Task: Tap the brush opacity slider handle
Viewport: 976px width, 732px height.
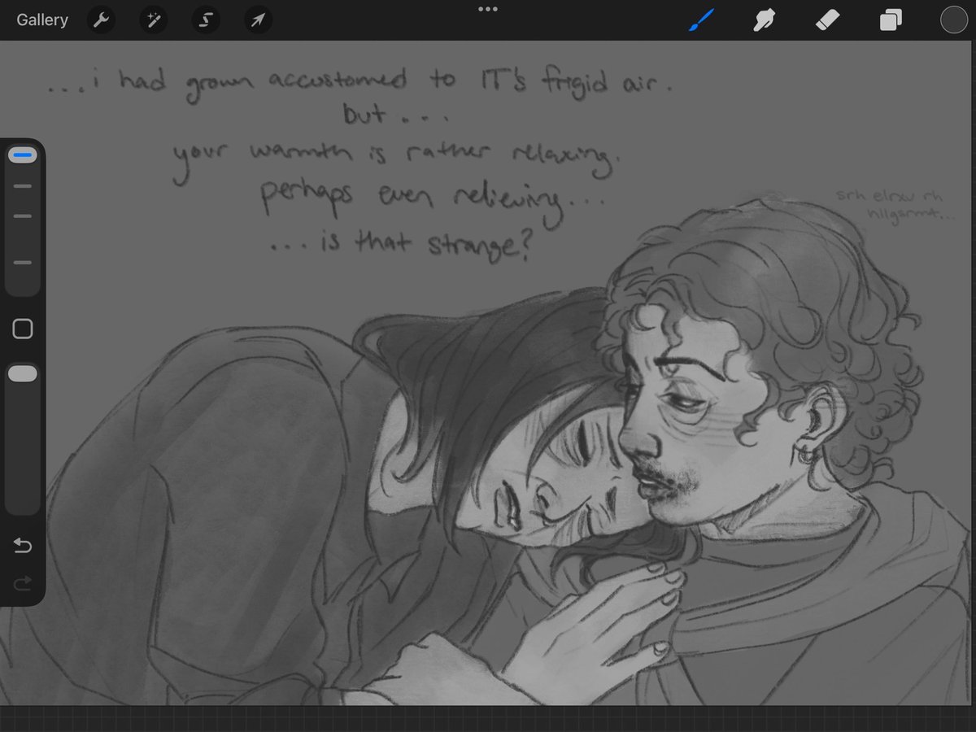Action: 23,373
